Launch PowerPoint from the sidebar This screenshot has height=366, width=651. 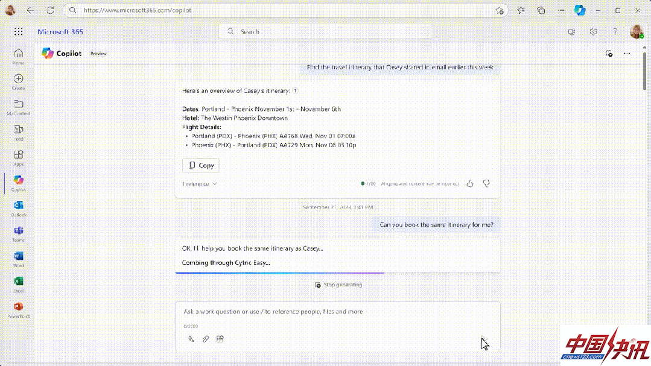click(18, 309)
